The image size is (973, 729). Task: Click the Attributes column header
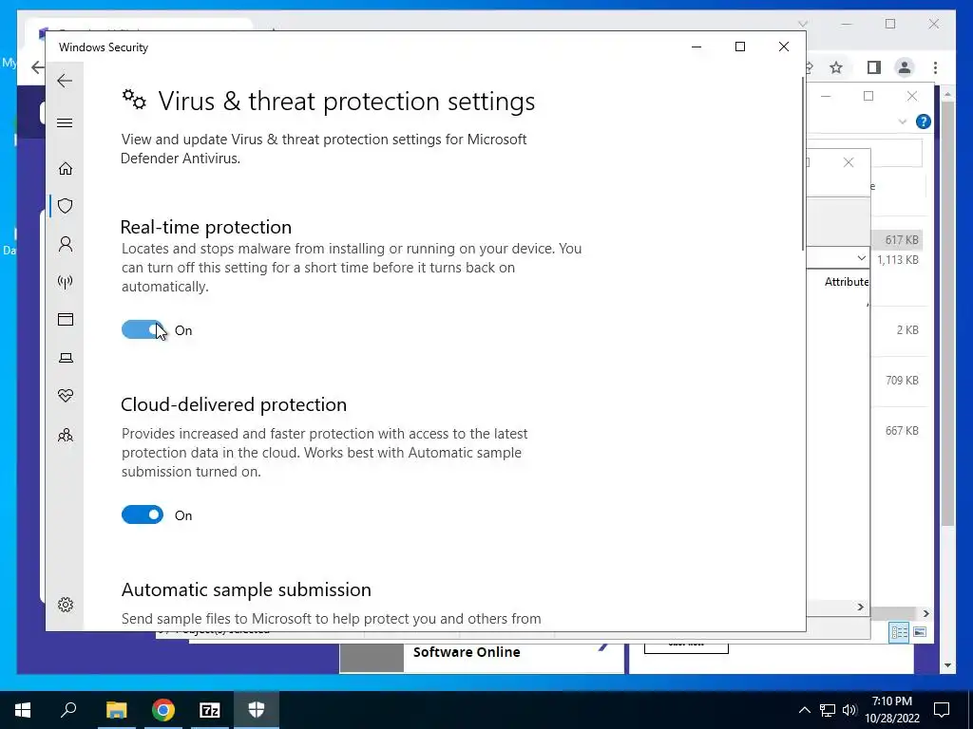pos(847,282)
